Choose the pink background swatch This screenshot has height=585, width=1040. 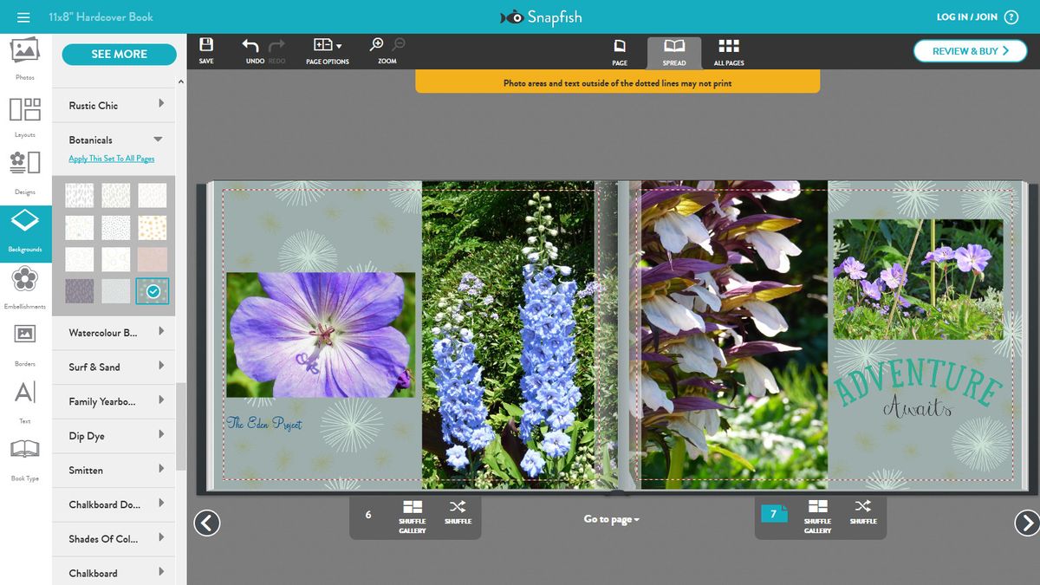click(153, 259)
